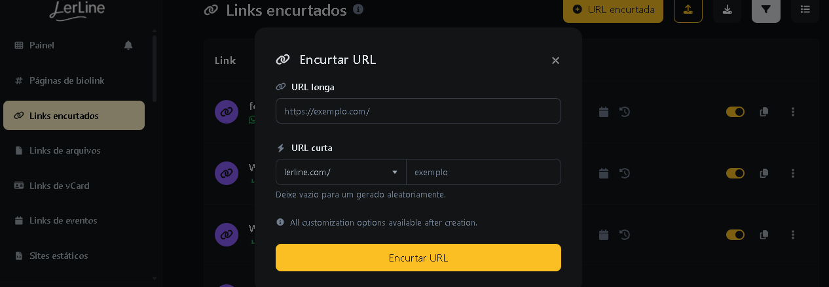Click the upload icon button in header
This screenshot has height=287, width=829.
(x=688, y=10)
